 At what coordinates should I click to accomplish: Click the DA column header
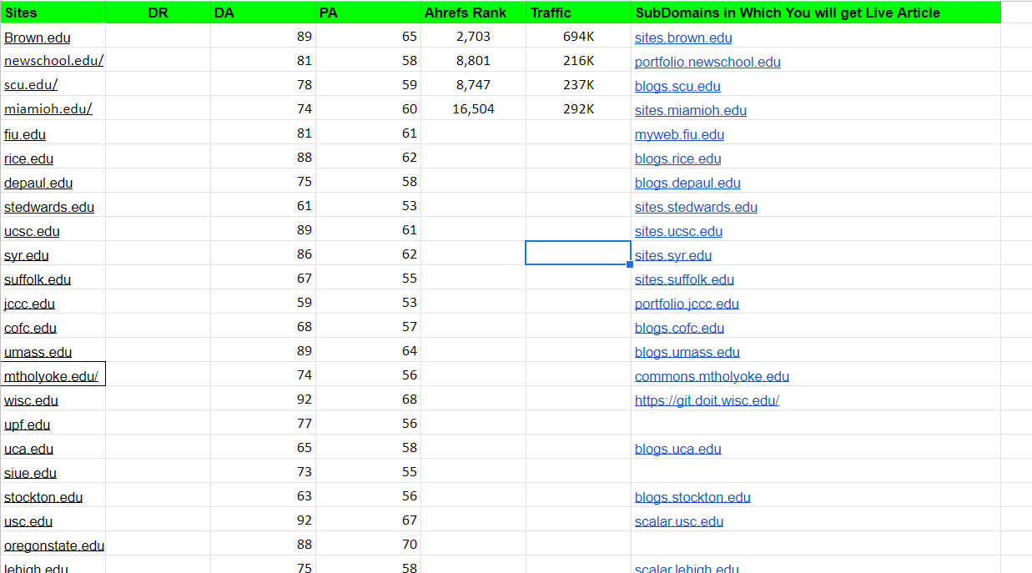[264, 13]
